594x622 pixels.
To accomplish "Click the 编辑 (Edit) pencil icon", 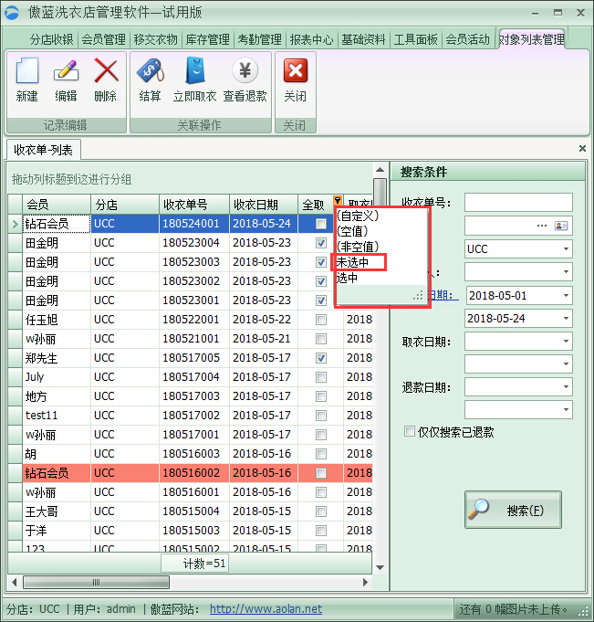I will click(66, 72).
